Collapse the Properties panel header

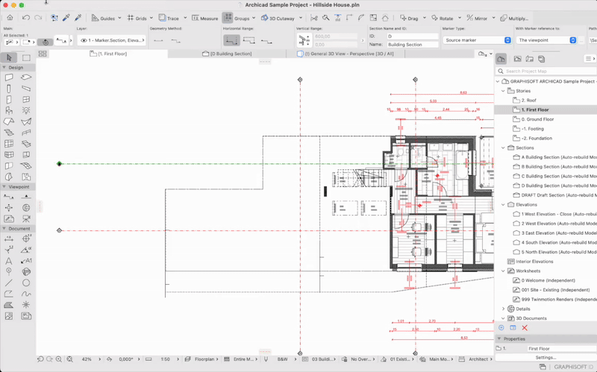coord(499,338)
